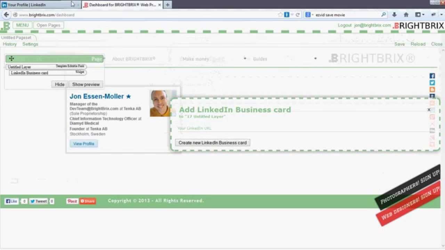The height and width of the screenshot is (250, 445).
Task: Click the profile photo thumbnail on card
Action: click(x=163, y=103)
